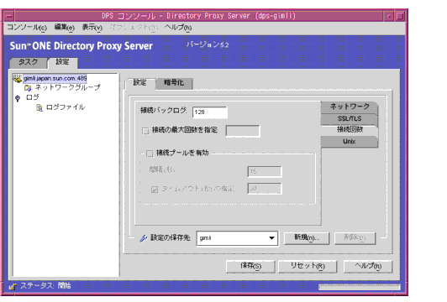Select the ログ tree item
The height and width of the screenshot is (302, 447).
[33, 97]
